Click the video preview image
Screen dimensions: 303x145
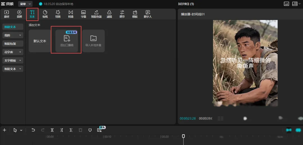coord(245,63)
